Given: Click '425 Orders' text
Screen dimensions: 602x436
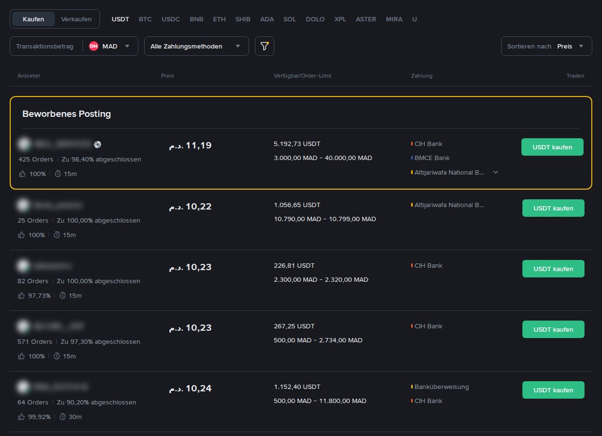Looking at the screenshot, I should pyautogui.click(x=36, y=160).
